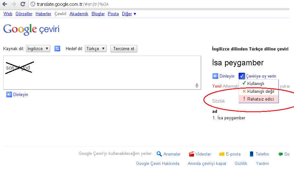Choose Rahatsız edici menu option
Image resolution: width=294 pixels, height=174 pixels.
tap(259, 99)
